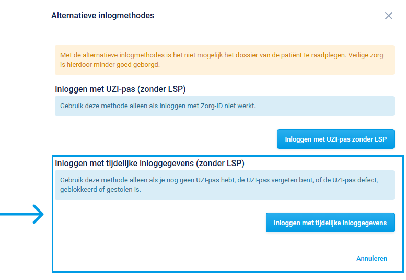Cancel via the Annuleren link

(x=372, y=258)
